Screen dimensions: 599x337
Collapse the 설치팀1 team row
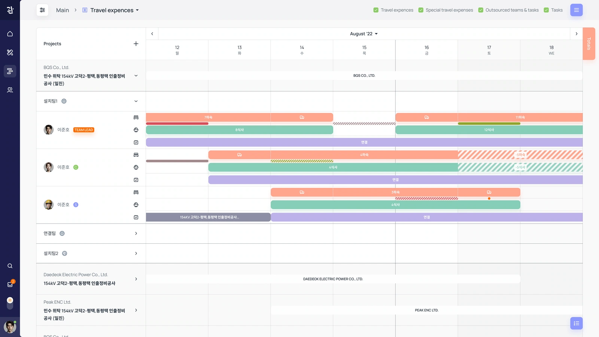pos(136,101)
